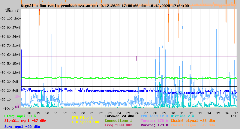Screen dimensions: 240x129
Task: Click the '-100 0' y-axis label
Action: (8, 109)
